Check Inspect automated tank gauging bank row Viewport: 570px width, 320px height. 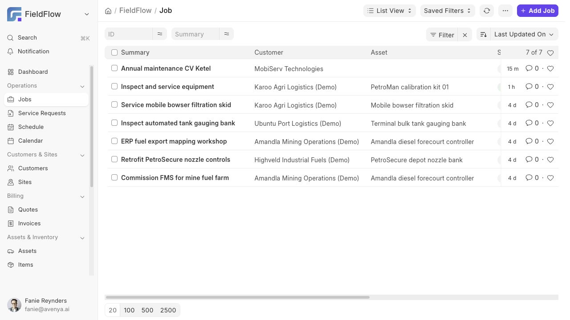pos(114,123)
